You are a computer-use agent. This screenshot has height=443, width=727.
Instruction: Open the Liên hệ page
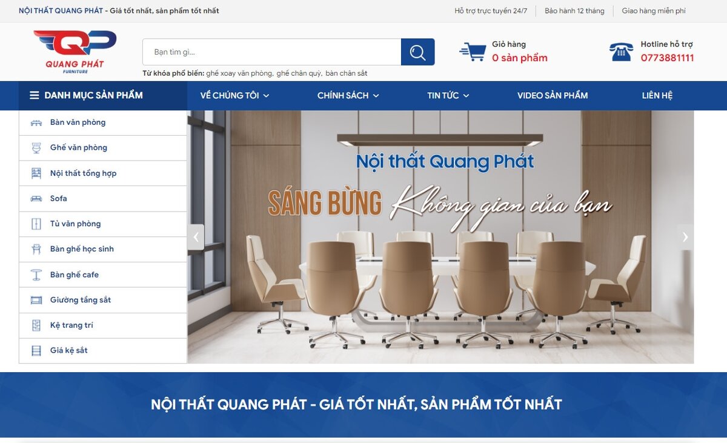(x=657, y=96)
